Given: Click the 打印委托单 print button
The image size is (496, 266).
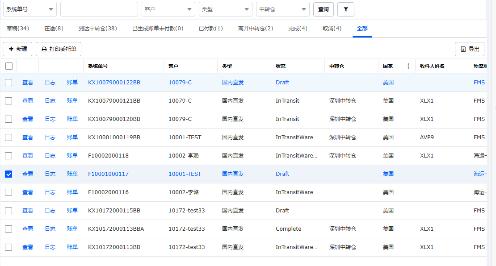Looking at the screenshot, I should coord(59,49).
